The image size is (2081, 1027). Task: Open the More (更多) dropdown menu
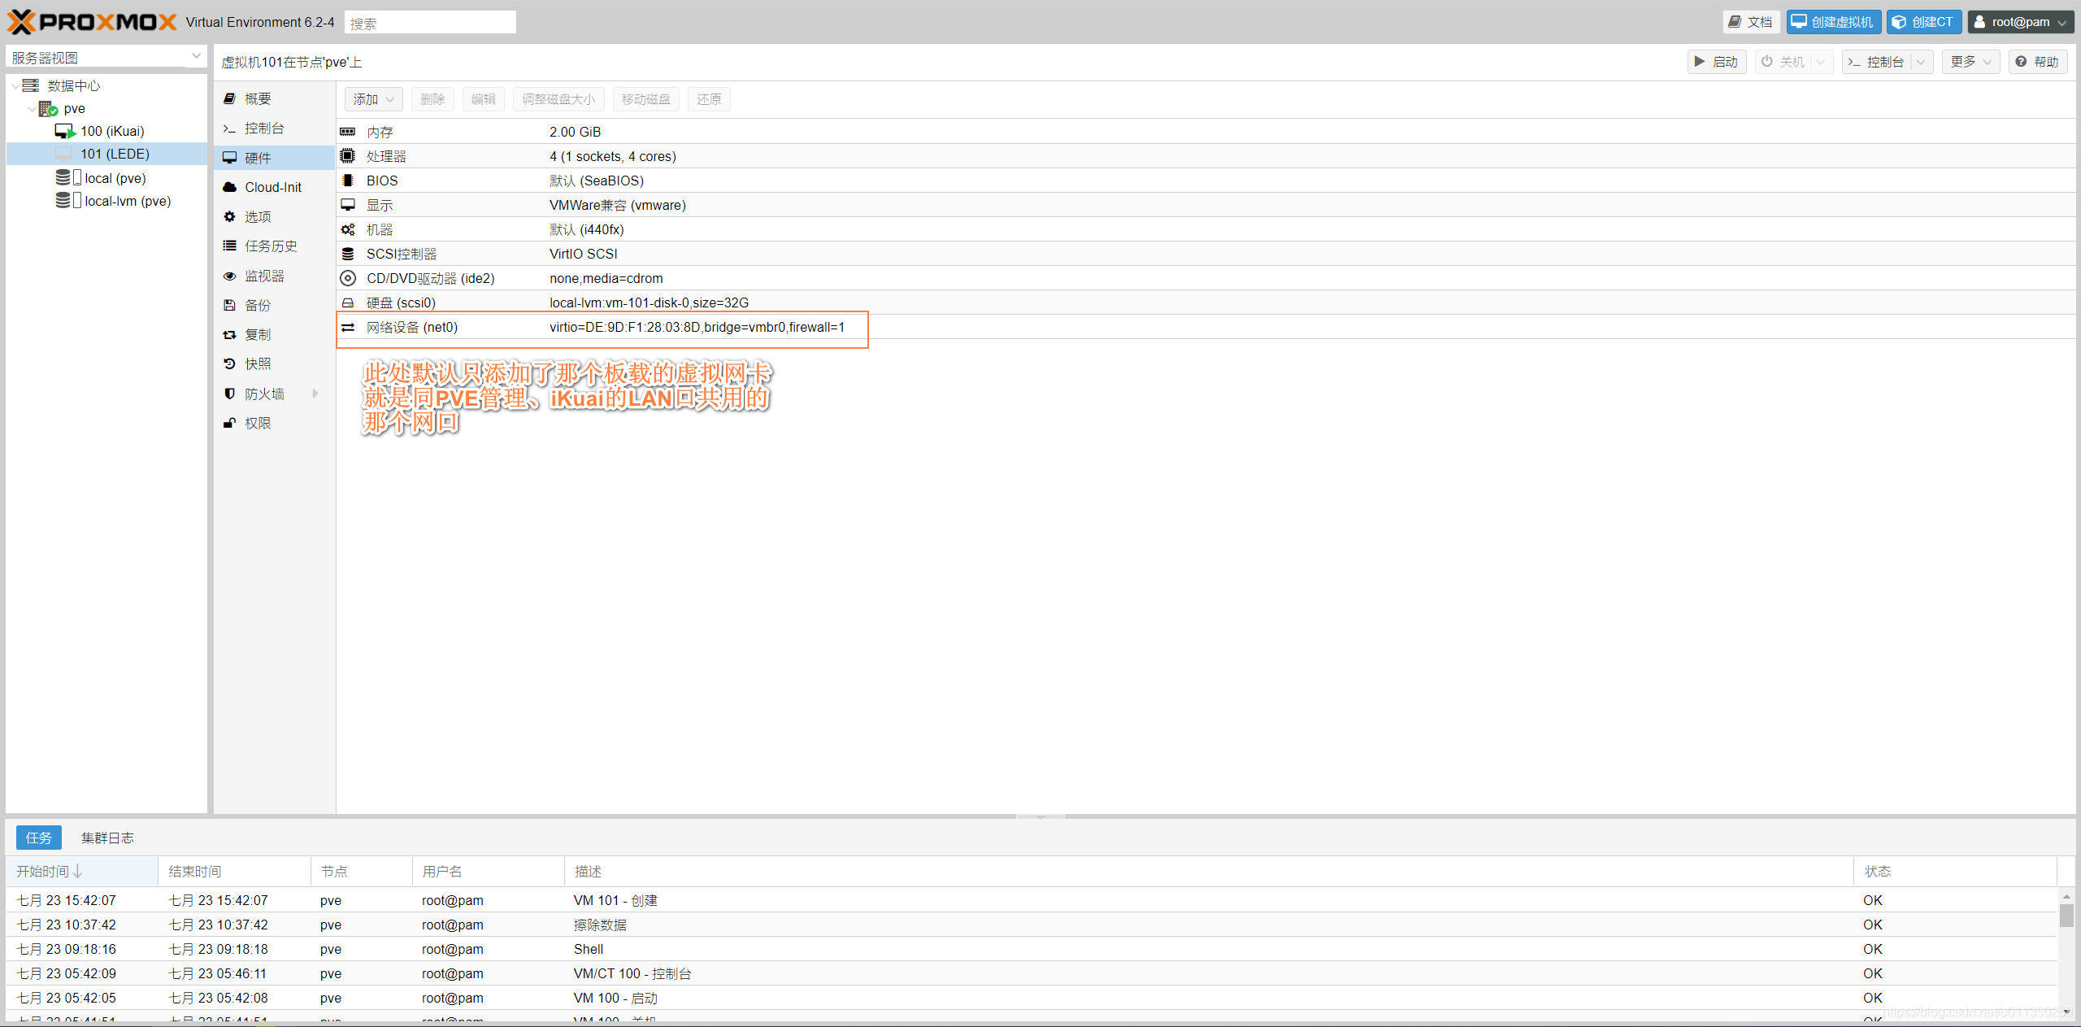tap(1970, 62)
